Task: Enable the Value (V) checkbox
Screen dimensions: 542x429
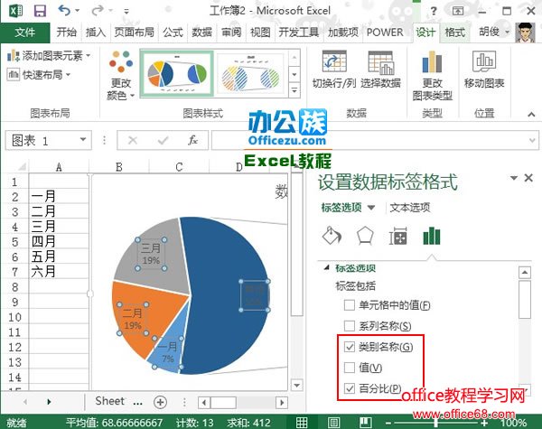Action: pos(350,368)
